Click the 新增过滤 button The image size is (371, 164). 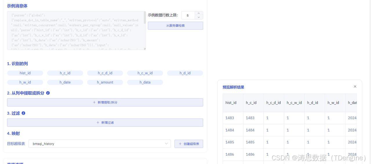pyautogui.click(x=105, y=123)
